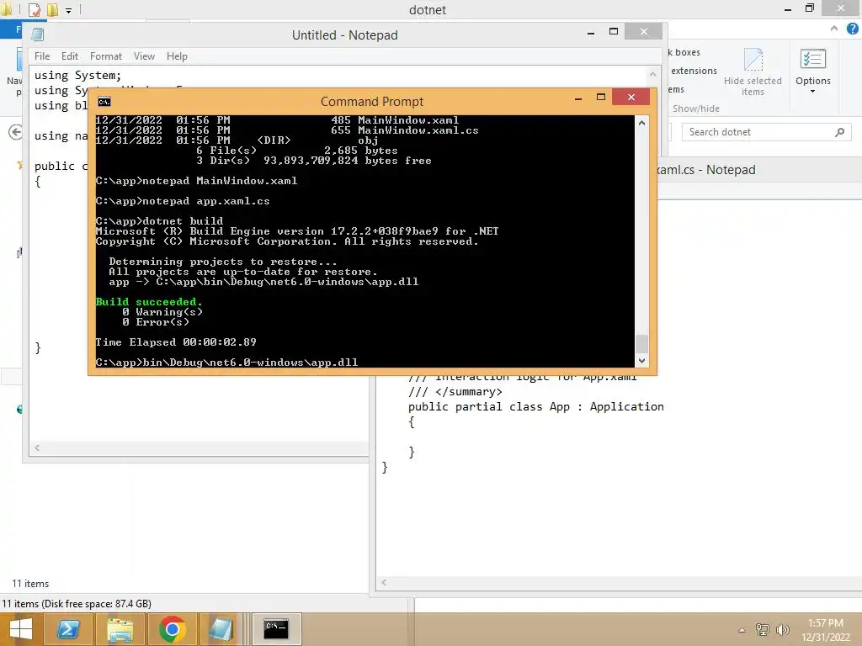Open the File menu in Untitled - Notepad

pyautogui.click(x=42, y=56)
